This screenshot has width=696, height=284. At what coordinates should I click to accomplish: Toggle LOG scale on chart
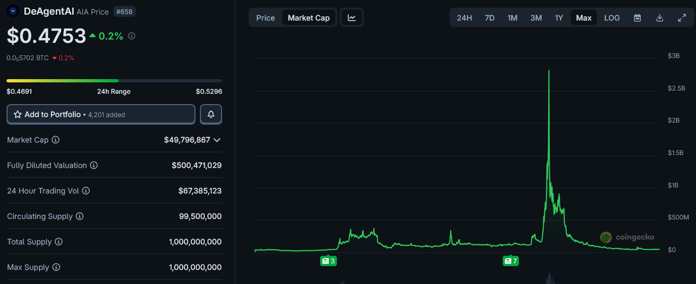pos(612,18)
